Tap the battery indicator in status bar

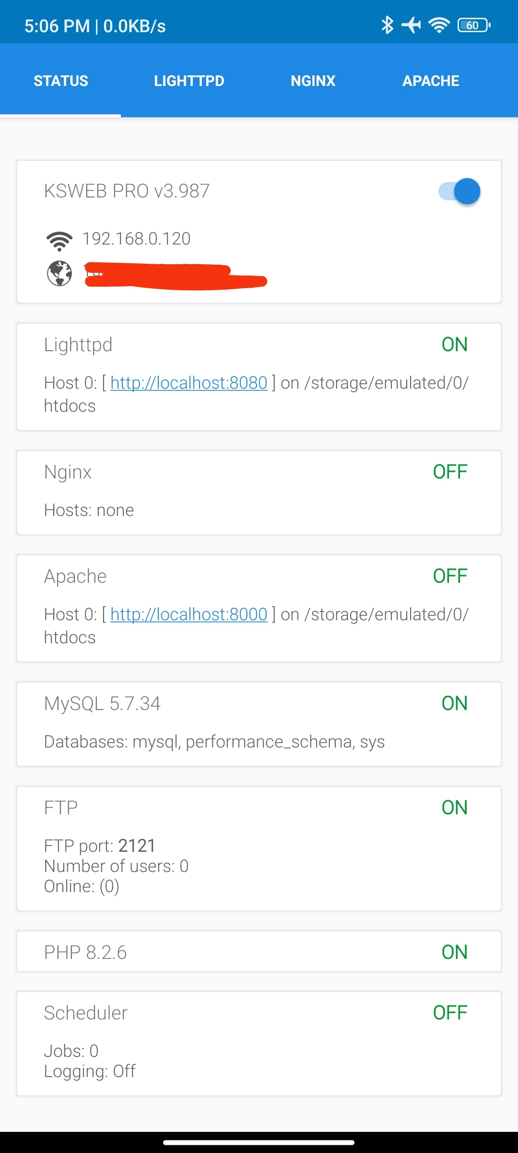(474, 25)
